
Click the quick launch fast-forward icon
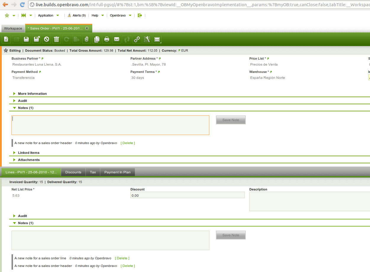point(24,15)
